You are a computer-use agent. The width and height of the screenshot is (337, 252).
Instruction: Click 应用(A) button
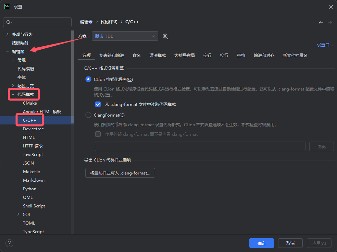pyautogui.click(x=319, y=243)
